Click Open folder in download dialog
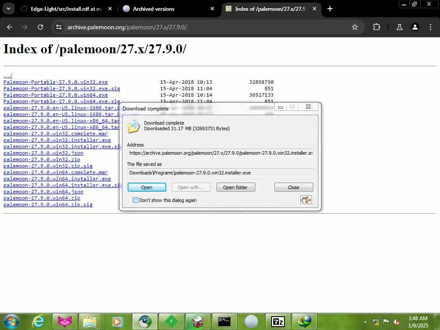 (x=236, y=187)
